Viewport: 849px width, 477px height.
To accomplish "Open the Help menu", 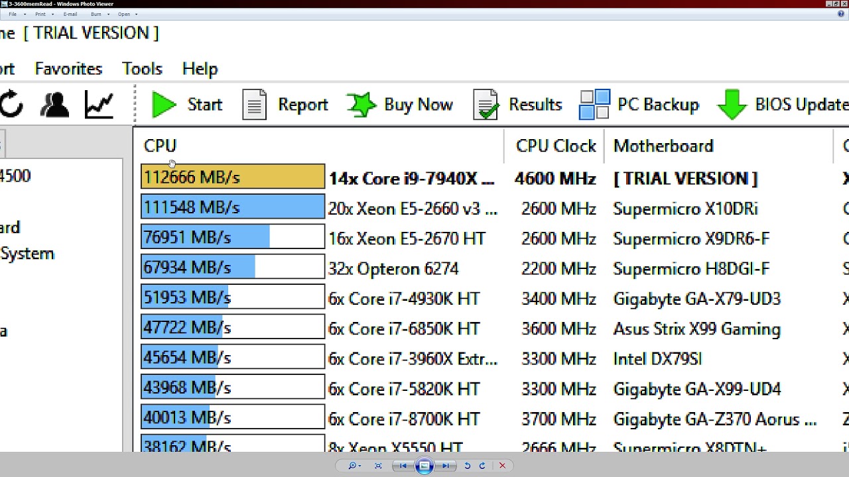I will (x=200, y=69).
